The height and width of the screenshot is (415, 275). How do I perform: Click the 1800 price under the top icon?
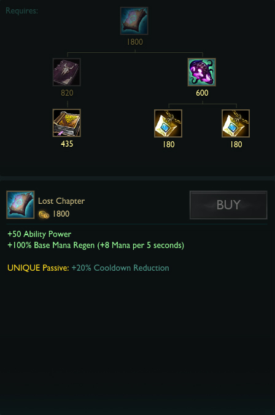click(134, 42)
